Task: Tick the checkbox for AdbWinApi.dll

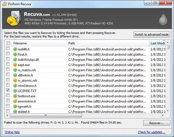Action: pos(8,59)
